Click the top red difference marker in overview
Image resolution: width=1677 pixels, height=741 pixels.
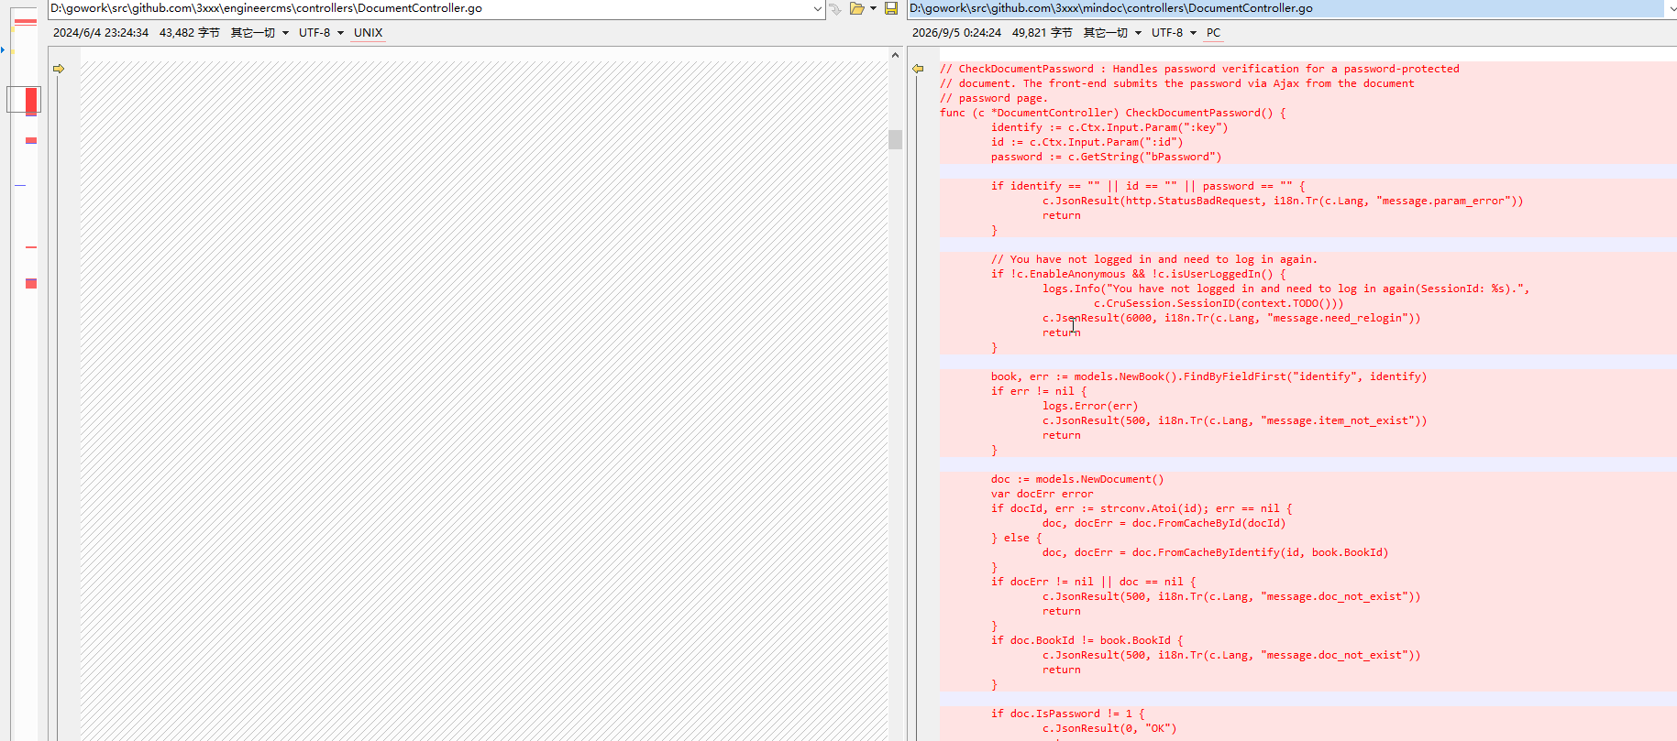(26, 21)
